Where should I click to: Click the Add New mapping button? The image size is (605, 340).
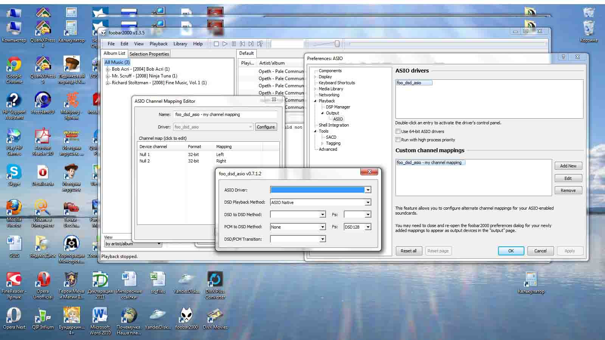[568, 166]
